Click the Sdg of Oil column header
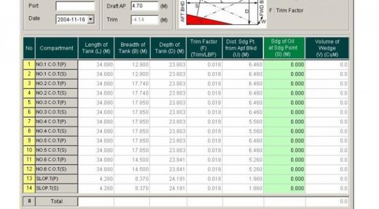The height and width of the screenshot is (209, 379). click(284, 48)
